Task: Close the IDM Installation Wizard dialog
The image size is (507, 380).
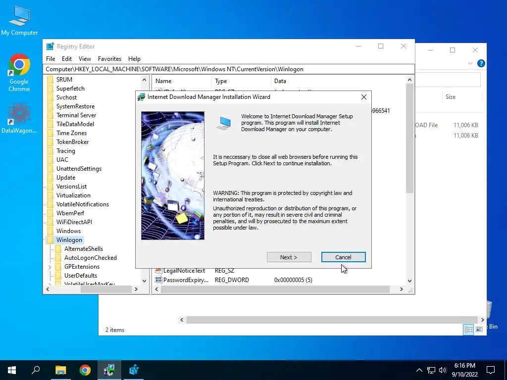Action: (x=364, y=97)
